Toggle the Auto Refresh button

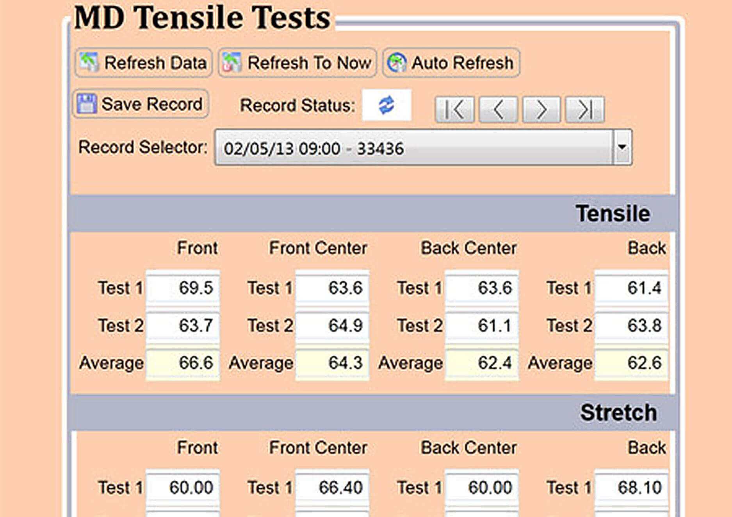pos(451,63)
